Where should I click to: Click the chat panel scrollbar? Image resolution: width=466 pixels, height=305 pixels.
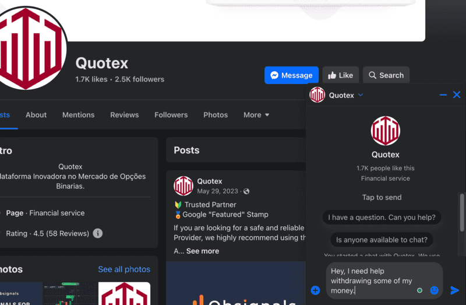point(462,212)
